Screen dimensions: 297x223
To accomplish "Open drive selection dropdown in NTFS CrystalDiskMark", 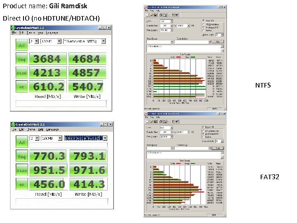I will (104, 41).
